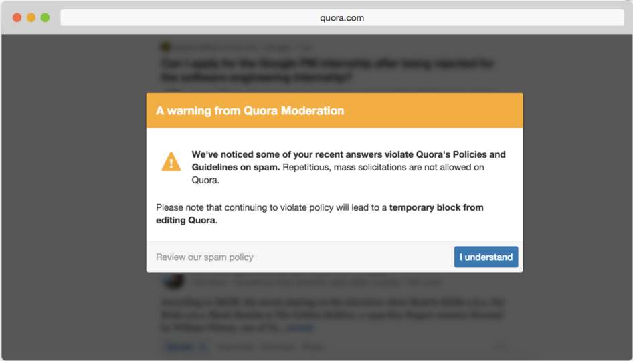The height and width of the screenshot is (361, 633).
Task: Focus the quora.com address bar
Action: (342, 18)
